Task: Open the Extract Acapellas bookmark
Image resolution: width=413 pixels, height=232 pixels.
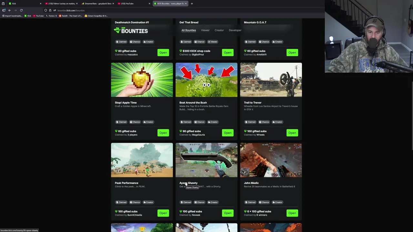Action: coord(96,16)
